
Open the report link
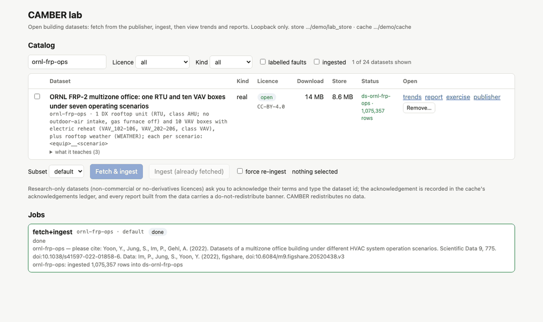pos(433,97)
